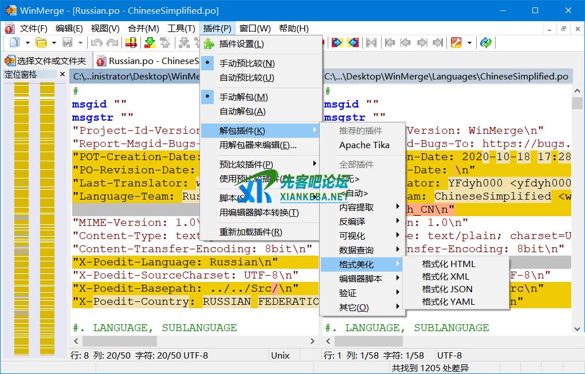Expand the 编辑器脚本 submenu
The image size is (585, 374).
tap(360, 278)
